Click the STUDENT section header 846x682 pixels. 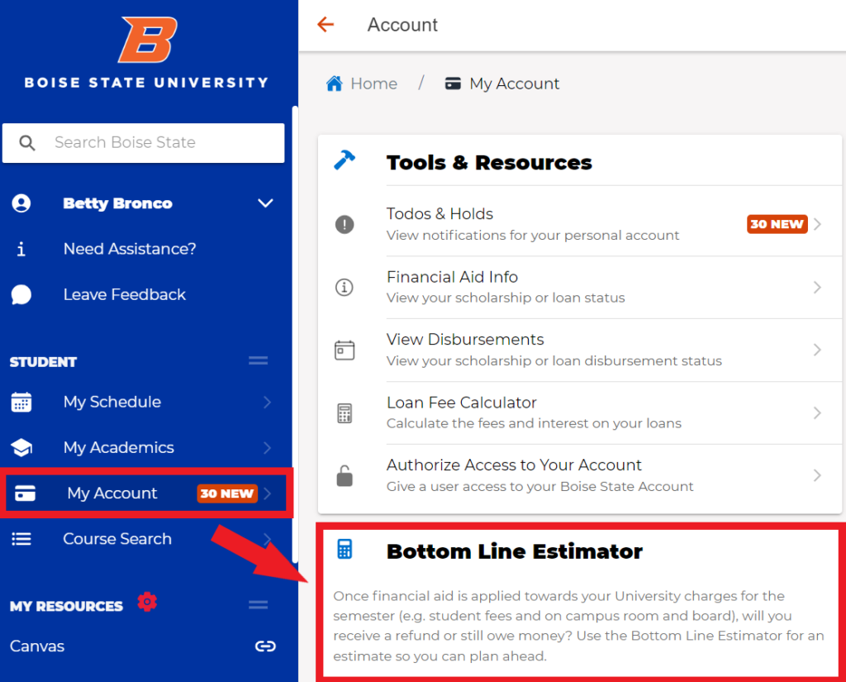coord(43,362)
